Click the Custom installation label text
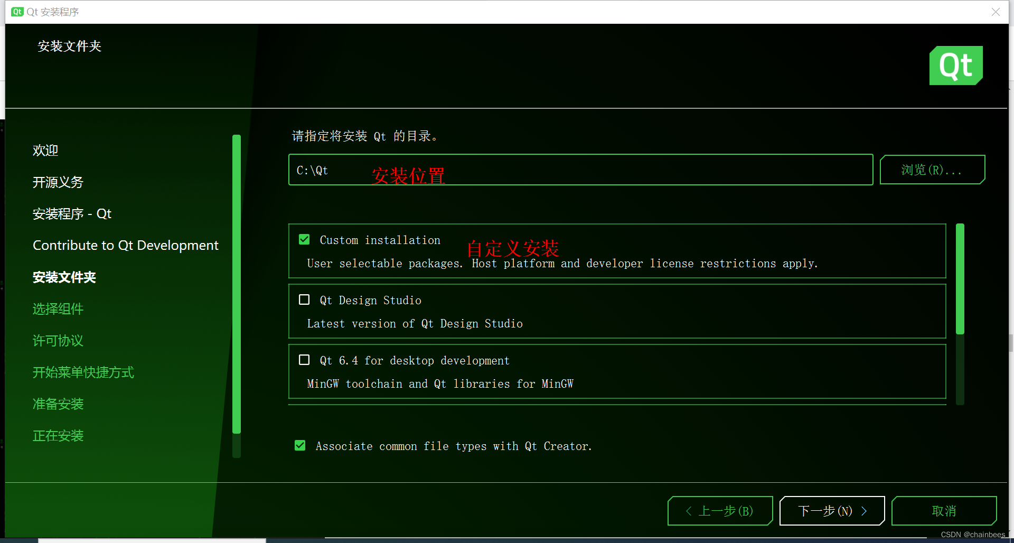Screen dimensions: 1014x543 [380, 240]
